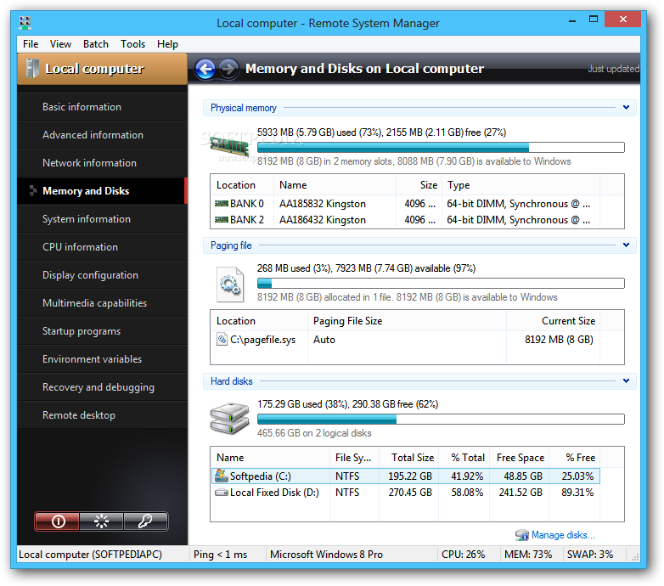The image size is (664, 586).
Task: Sort memory table by Name column
Action: 335,185
